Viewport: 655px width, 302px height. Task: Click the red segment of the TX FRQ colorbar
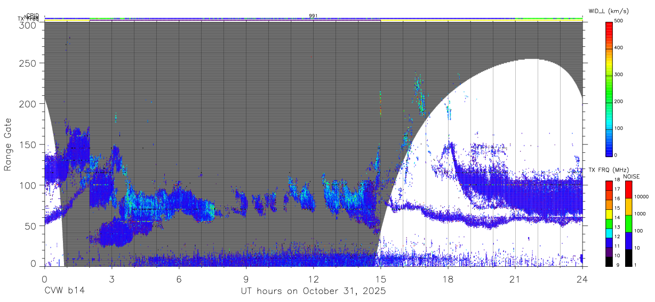pyautogui.click(x=609, y=186)
